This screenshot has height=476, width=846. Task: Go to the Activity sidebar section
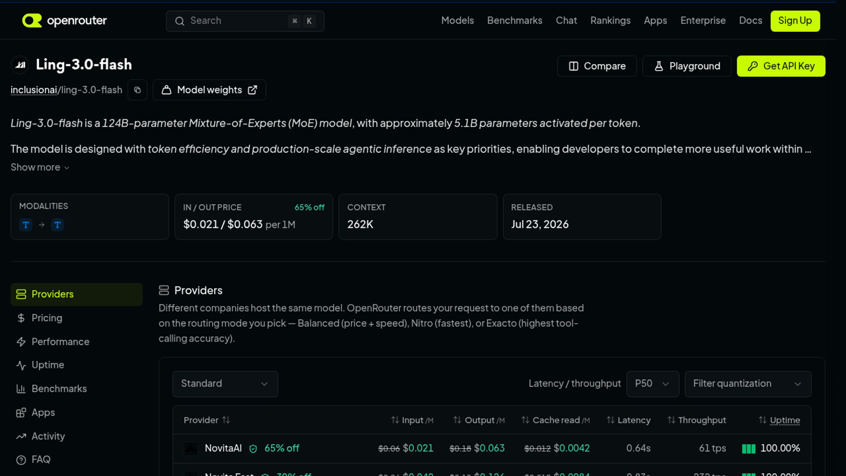pyautogui.click(x=77, y=436)
